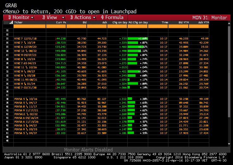This screenshot has height=165, width=233.
Task: Select the PDVSA 5 ⅛ 10/16 bond ticker
Action: tap(24, 99)
